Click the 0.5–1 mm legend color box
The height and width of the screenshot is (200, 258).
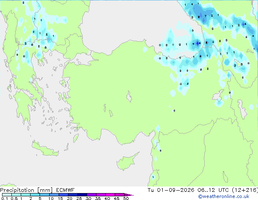point(16,195)
